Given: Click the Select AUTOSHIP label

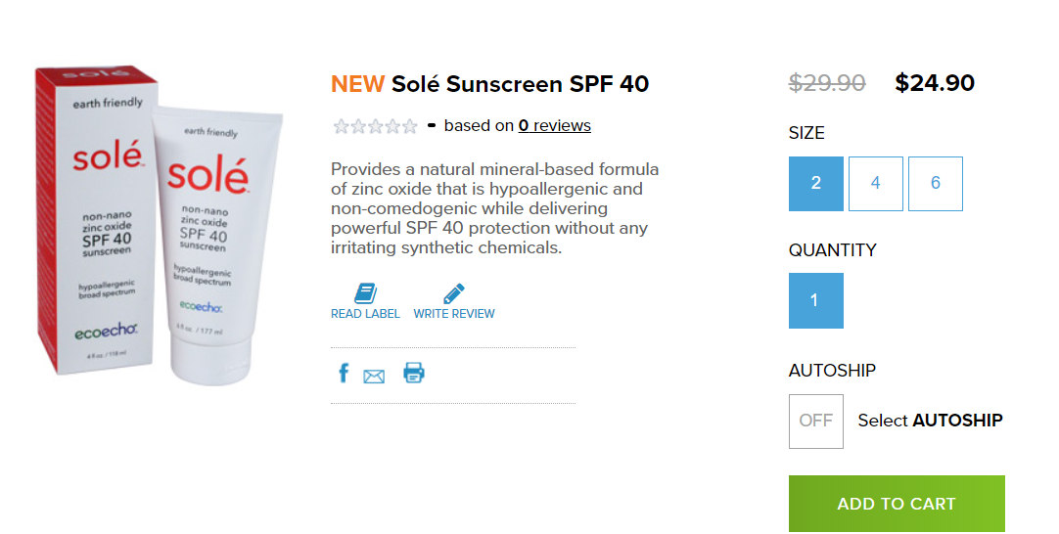Looking at the screenshot, I should [930, 421].
